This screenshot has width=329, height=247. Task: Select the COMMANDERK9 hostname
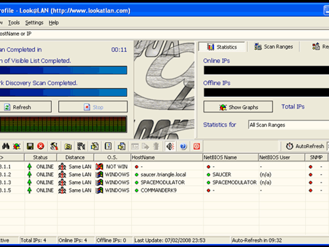(x=158, y=190)
